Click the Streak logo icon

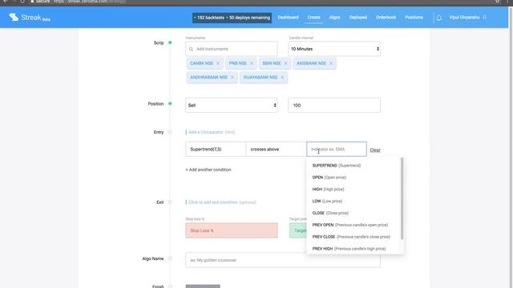[x=14, y=17]
